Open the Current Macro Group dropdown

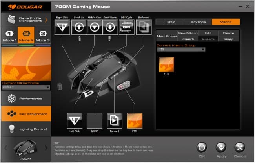coord(181,49)
